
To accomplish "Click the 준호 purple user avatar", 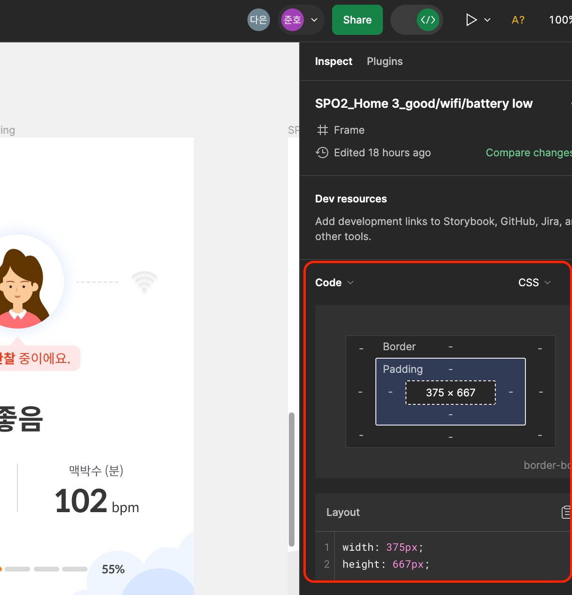I will [293, 20].
